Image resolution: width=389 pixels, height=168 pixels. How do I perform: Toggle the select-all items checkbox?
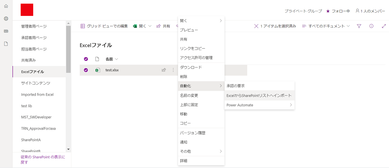click(x=86, y=59)
